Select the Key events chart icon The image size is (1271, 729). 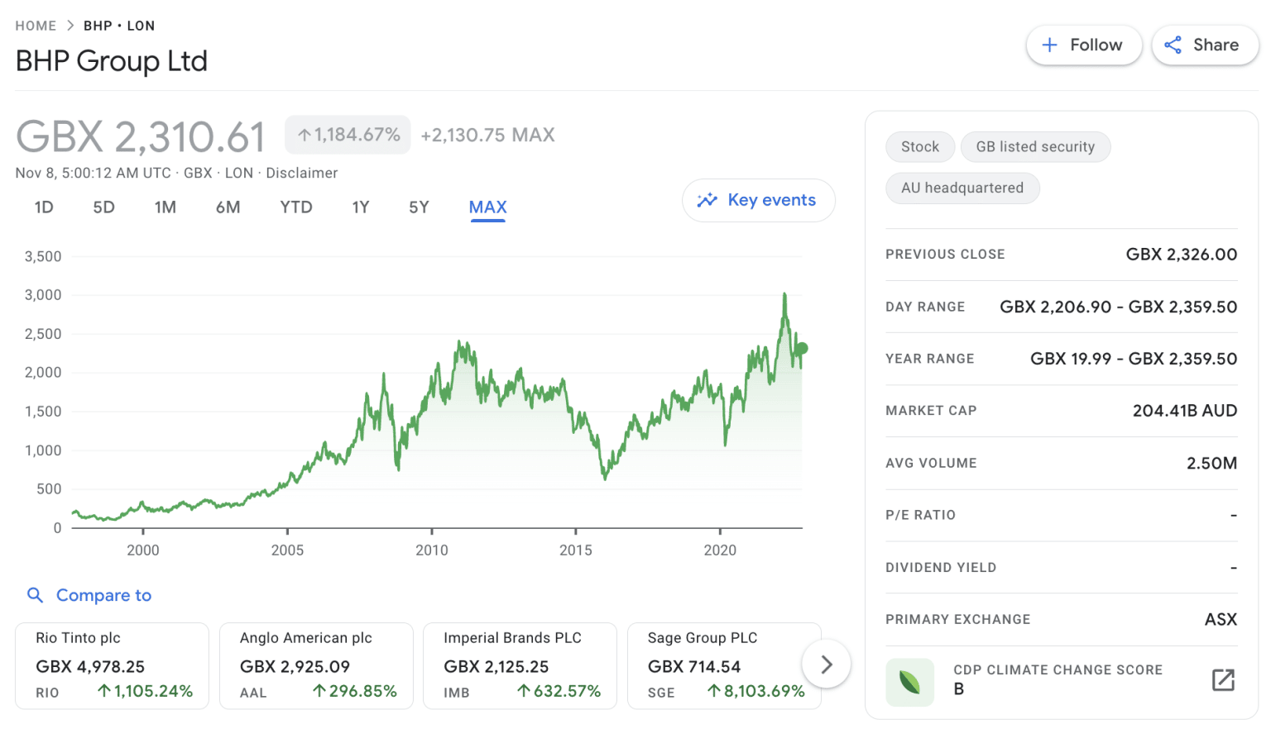[x=707, y=200]
